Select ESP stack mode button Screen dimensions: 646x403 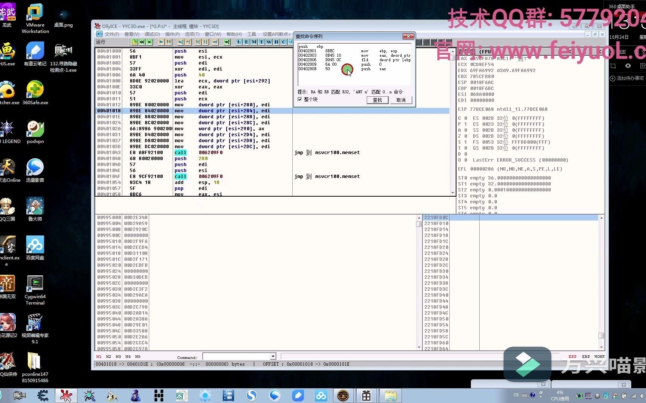(572, 357)
